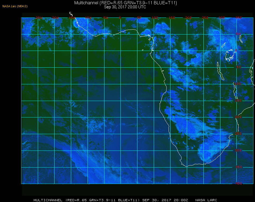Image resolution: width=255 pixels, height=202 pixels.
Task: Click the 25E longitude label
Action: [x=205, y=18]
